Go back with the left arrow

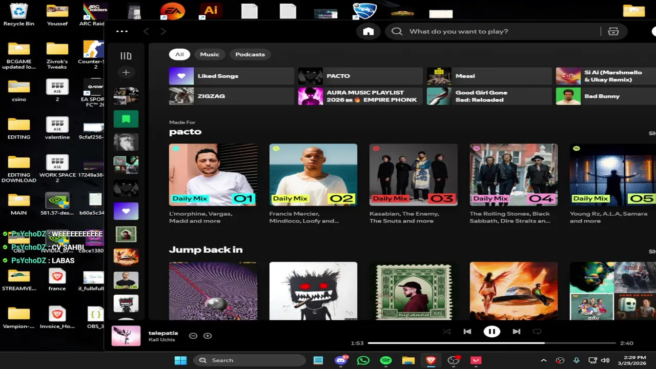coord(146,31)
